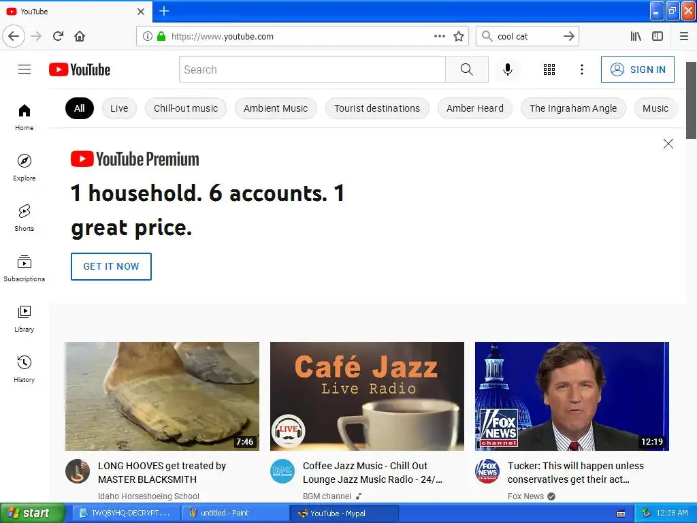Switch to untitled - Paint taskbar item
The image size is (697, 523).
point(235,513)
